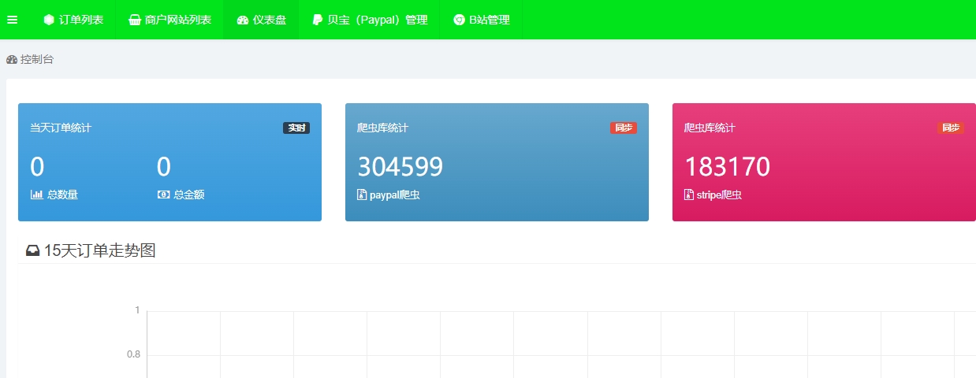The height and width of the screenshot is (378, 976).
Task: Open the 订单列表 menu tab
Action: [73, 20]
